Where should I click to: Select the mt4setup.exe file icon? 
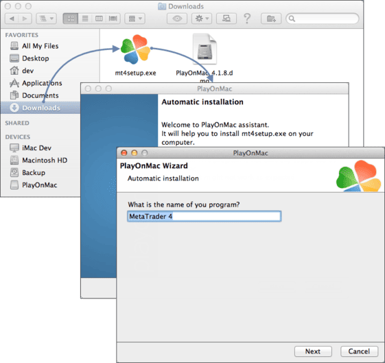click(x=135, y=49)
